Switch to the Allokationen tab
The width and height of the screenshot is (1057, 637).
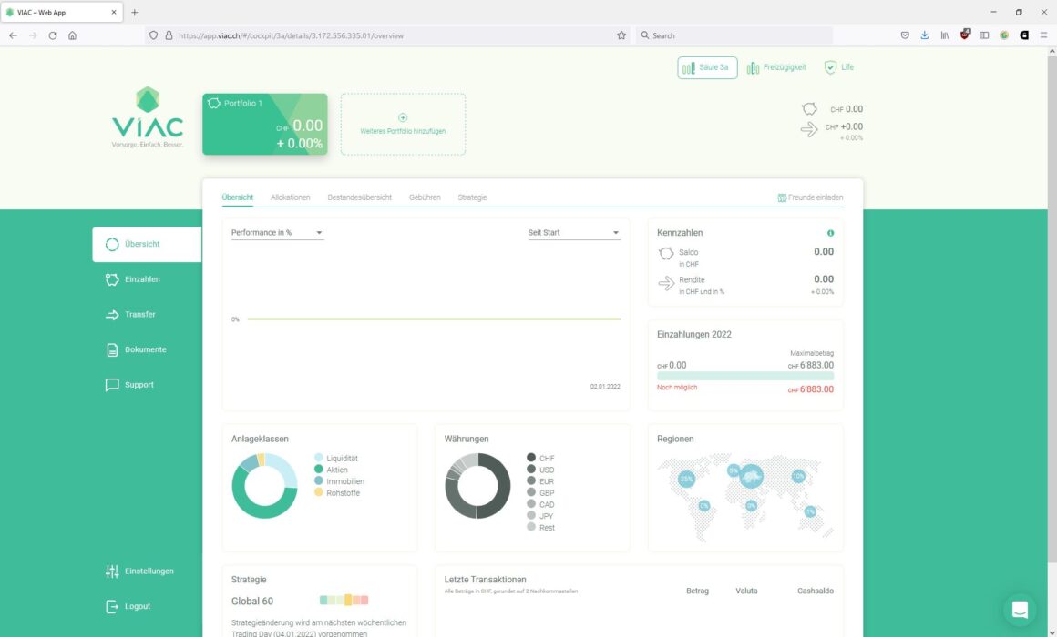[x=290, y=197]
